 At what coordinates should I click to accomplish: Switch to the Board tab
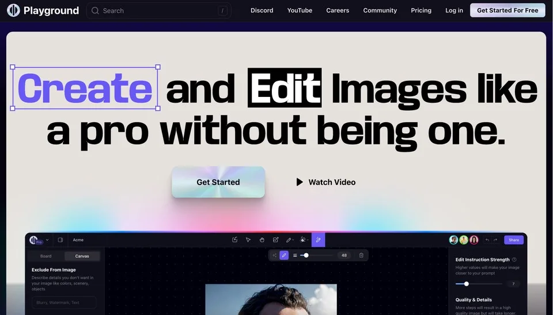[x=46, y=256]
